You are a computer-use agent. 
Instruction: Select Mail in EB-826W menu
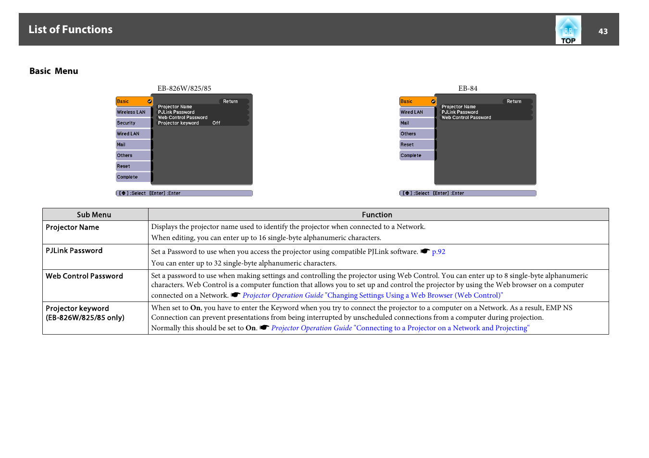click(134, 145)
